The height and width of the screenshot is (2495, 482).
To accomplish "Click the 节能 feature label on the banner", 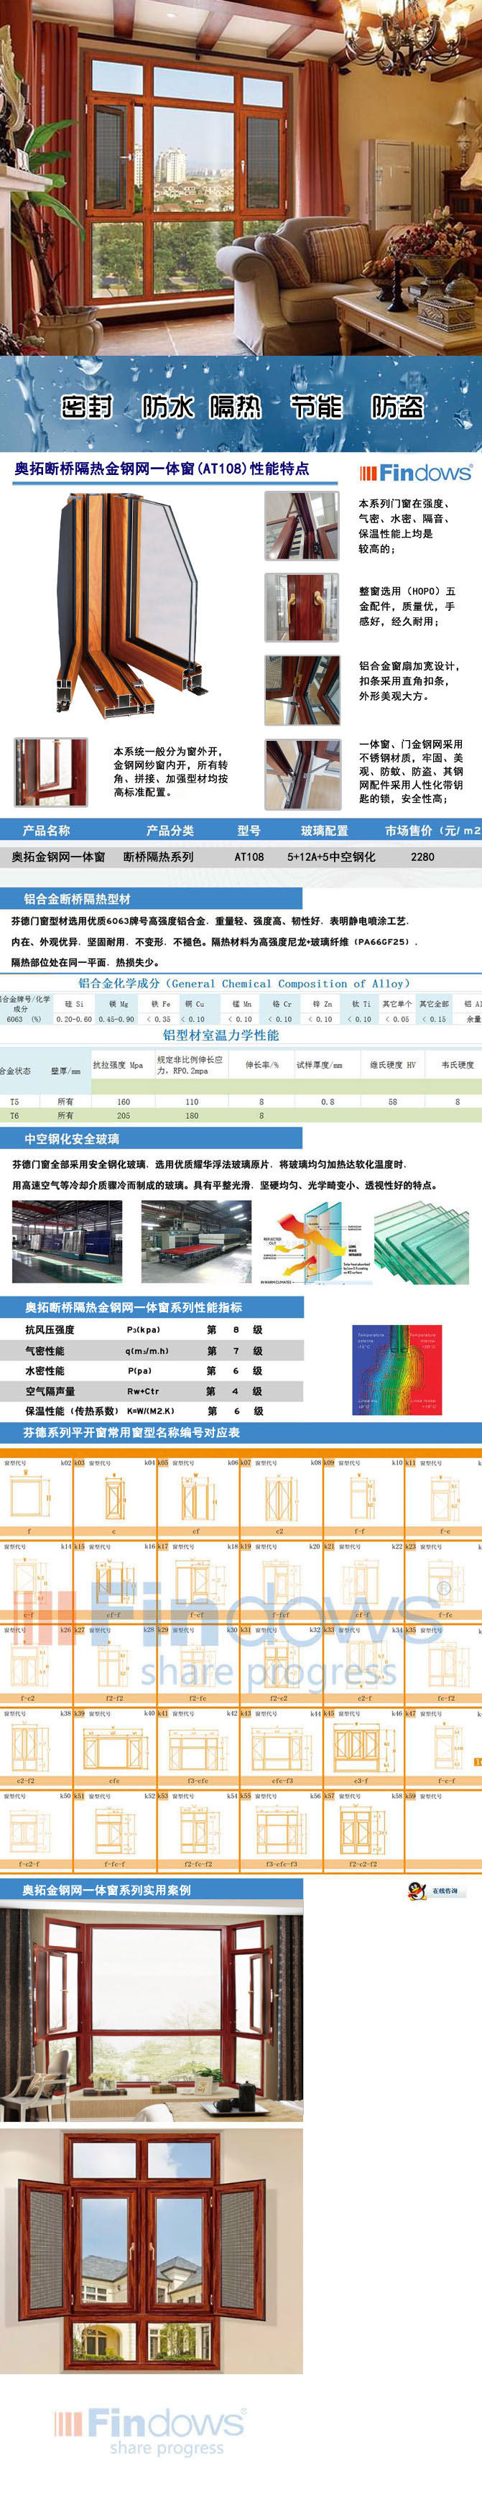I will 317,407.
